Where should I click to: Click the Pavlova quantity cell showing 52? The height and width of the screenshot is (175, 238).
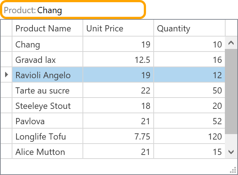(189, 121)
